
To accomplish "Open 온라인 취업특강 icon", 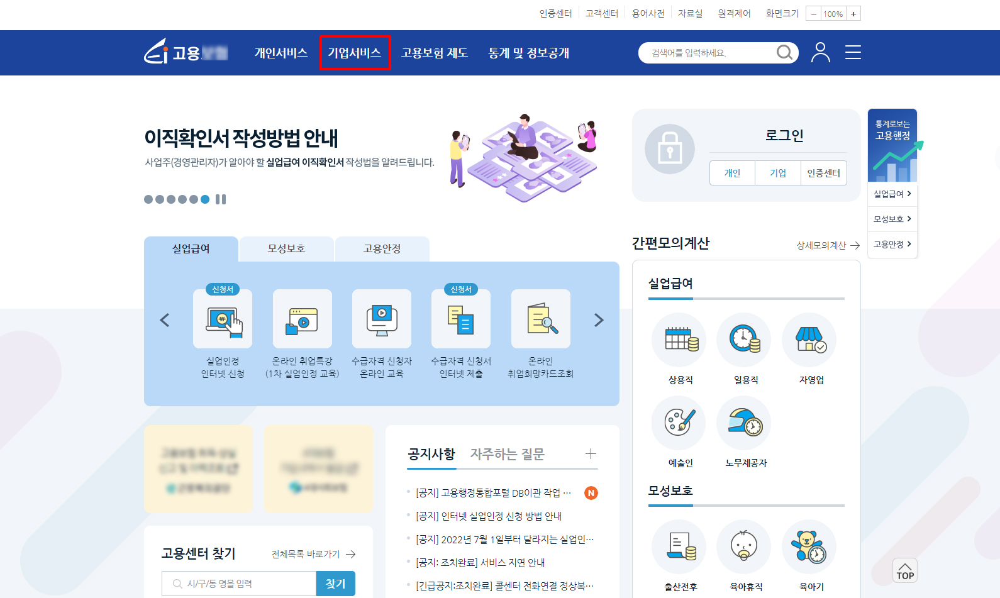I will tap(303, 319).
